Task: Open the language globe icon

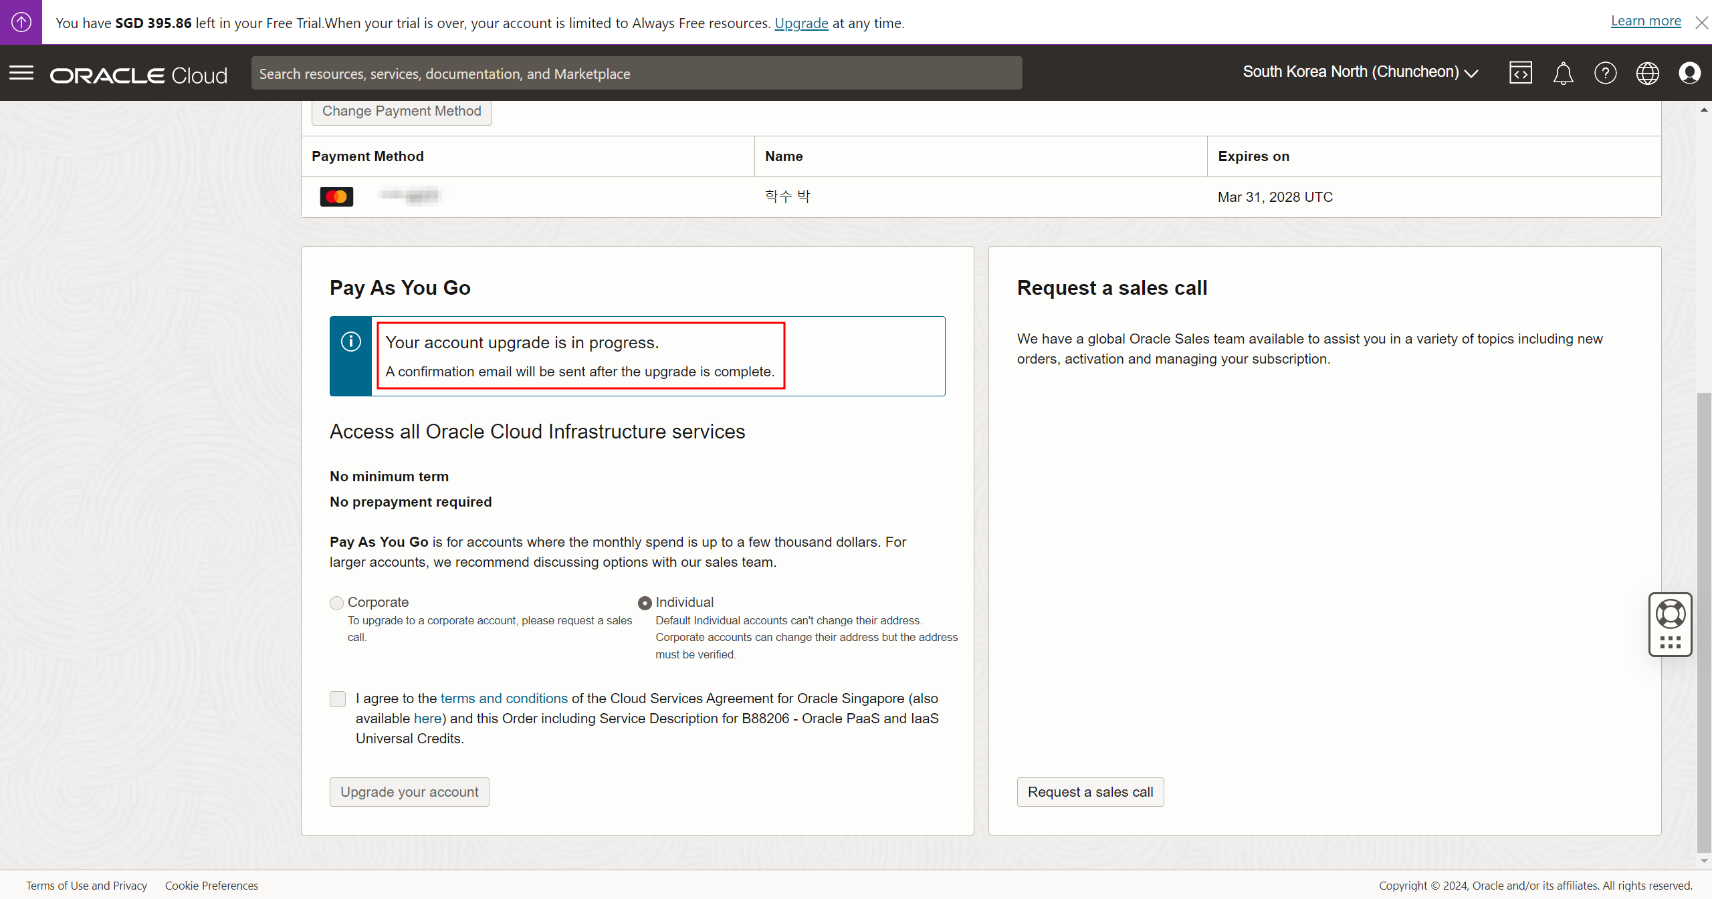Action: (x=1647, y=73)
